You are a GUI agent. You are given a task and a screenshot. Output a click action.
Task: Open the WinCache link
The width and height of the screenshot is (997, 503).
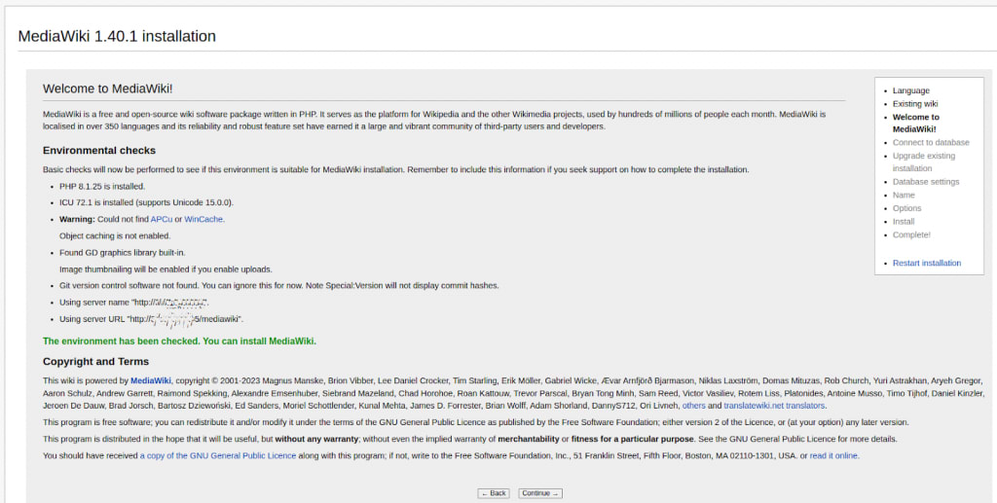pos(203,219)
